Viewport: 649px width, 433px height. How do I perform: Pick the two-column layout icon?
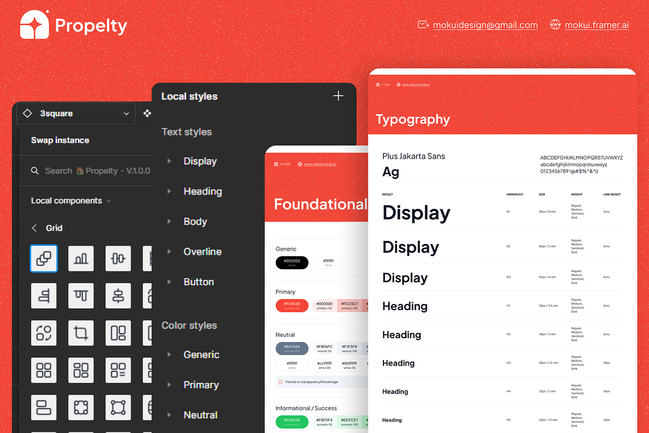pyautogui.click(x=118, y=333)
